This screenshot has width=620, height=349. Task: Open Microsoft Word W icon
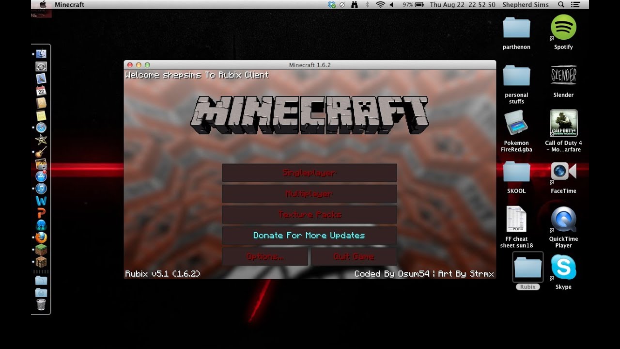[x=41, y=201]
